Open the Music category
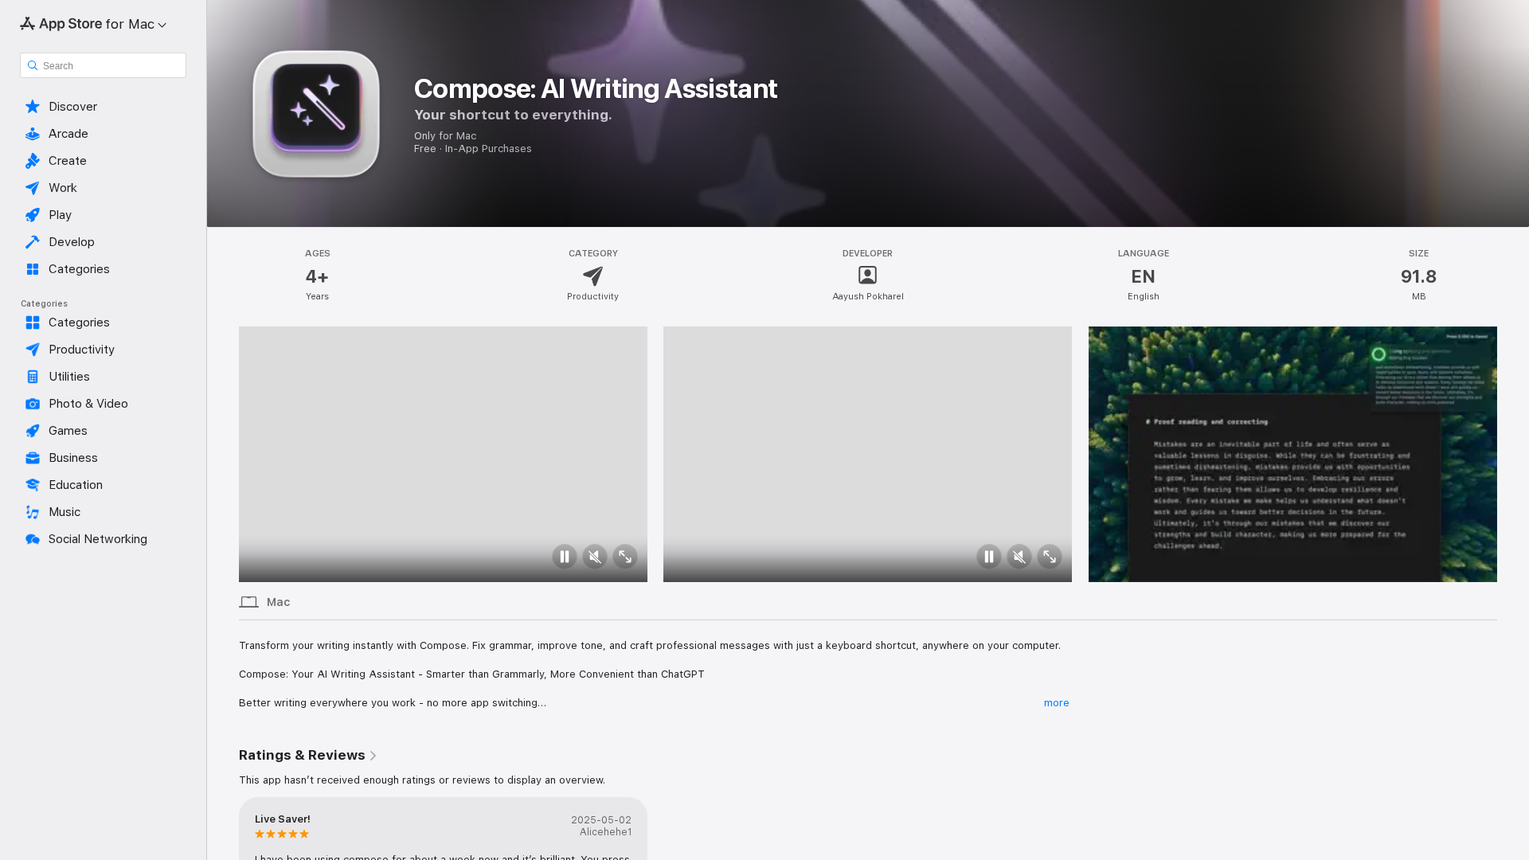 point(64,512)
